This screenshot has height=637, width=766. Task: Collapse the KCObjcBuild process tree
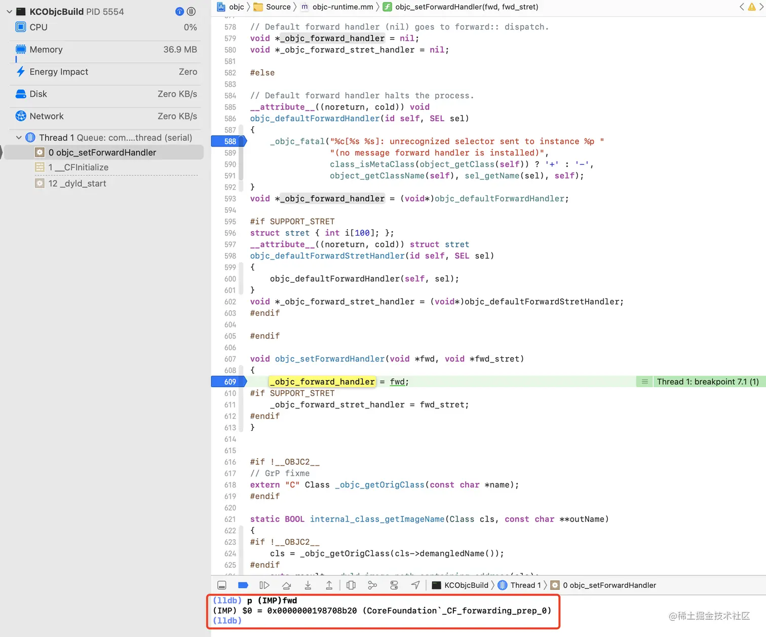(x=9, y=11)
